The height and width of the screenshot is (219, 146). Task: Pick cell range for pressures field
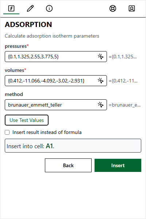[x=101, y=57]
